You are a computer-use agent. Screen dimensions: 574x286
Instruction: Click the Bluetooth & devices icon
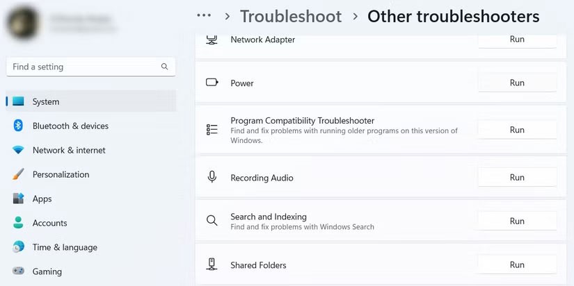tap(18, 126)
